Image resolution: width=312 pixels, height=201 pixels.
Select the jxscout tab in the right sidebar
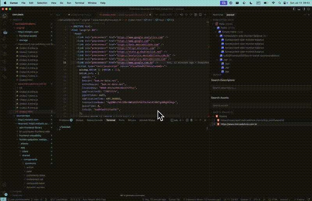click(x=230, y=15)
